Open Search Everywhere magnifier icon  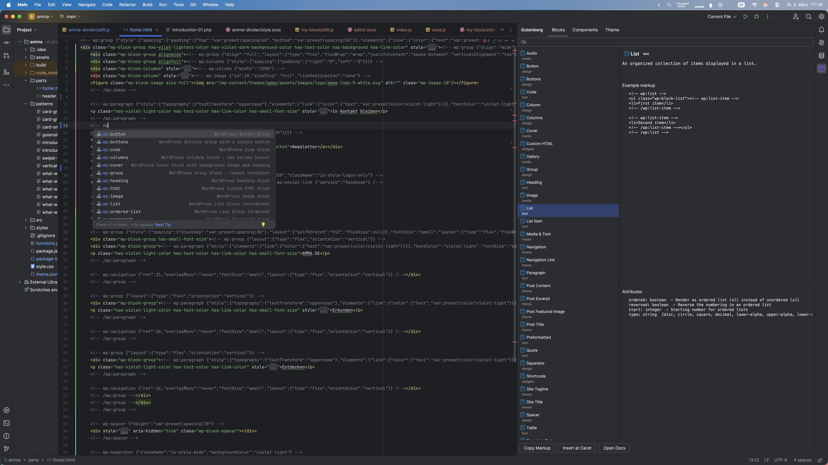[x=808, y=17]
